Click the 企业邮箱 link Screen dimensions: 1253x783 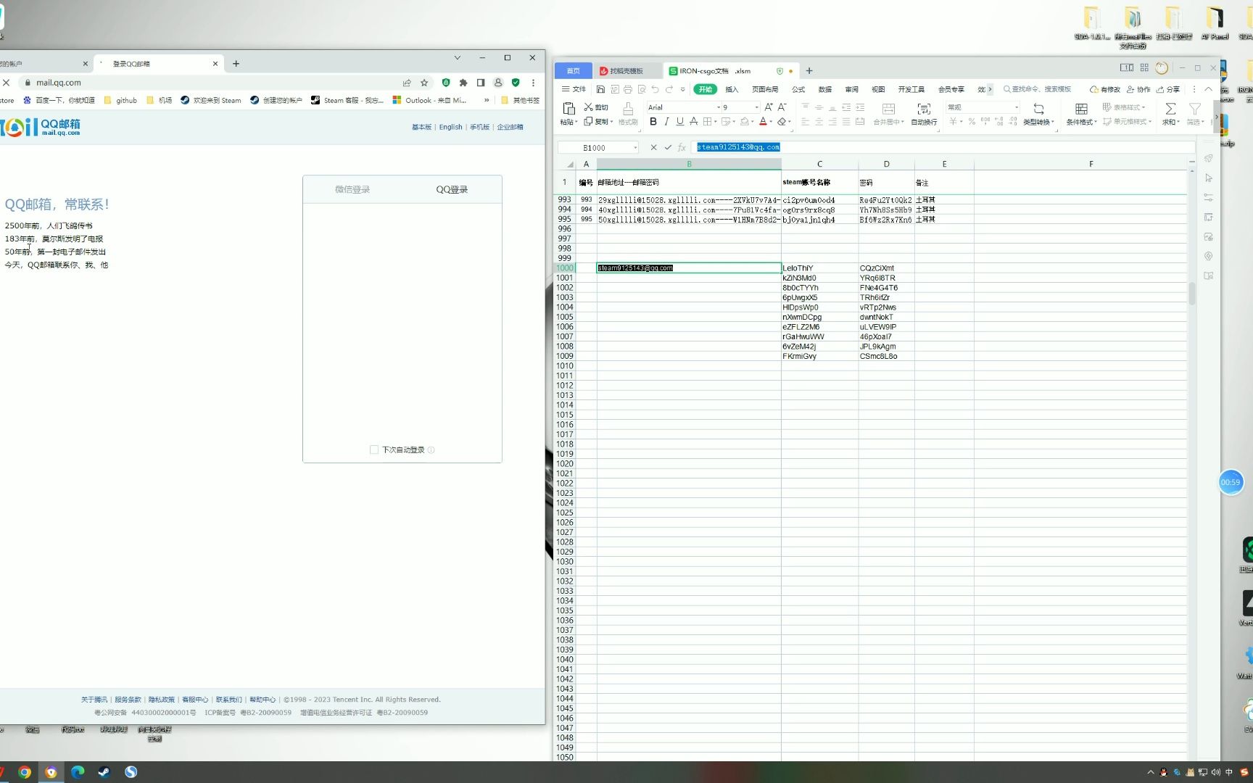(510, 127)
